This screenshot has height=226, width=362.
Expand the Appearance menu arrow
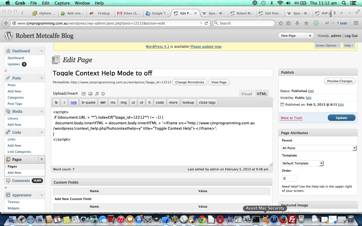click(42, 195)
